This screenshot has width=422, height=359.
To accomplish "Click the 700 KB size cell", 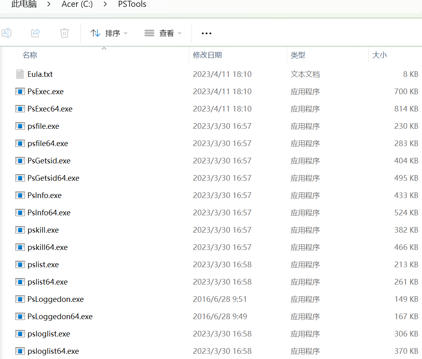I will coord(406,91).
